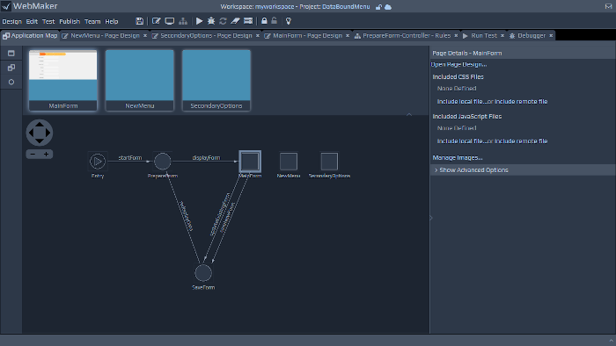Open the Edit menu
The image size is (616, 346).
point(32,22)
